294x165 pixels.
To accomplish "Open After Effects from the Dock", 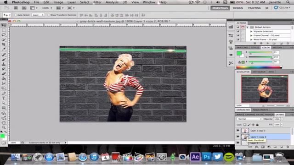I will coord(195,157).
